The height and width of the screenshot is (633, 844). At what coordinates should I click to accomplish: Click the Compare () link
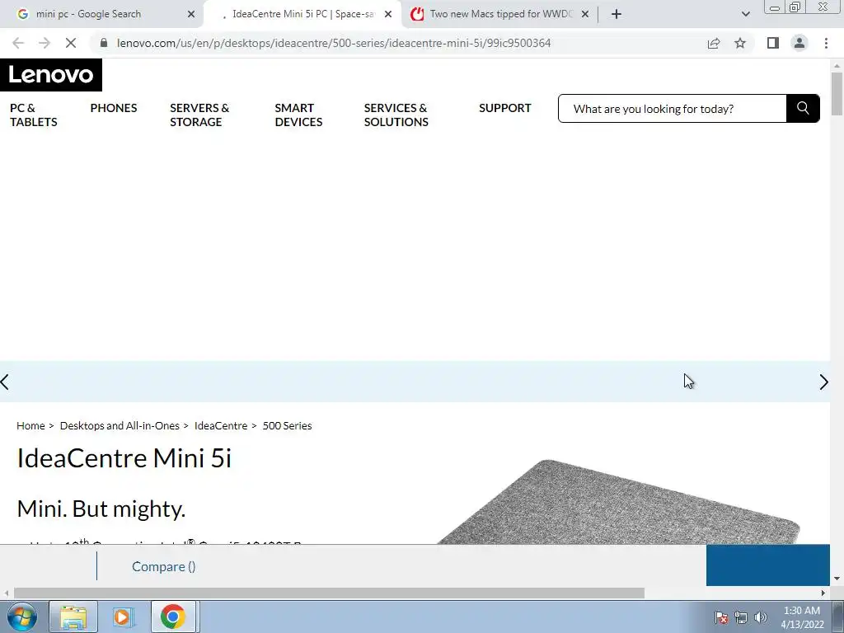(x=164, y=567)
